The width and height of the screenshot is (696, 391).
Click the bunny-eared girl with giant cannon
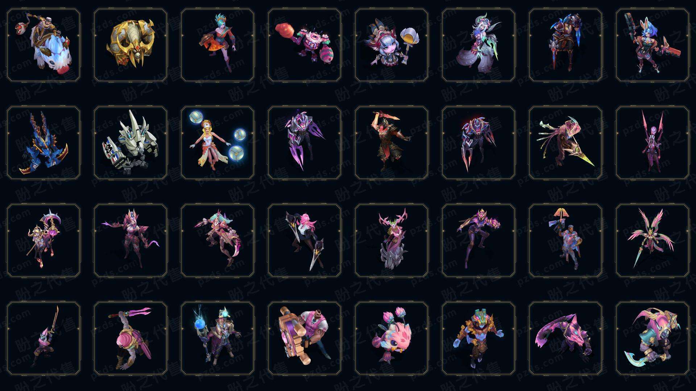(652, 45)
